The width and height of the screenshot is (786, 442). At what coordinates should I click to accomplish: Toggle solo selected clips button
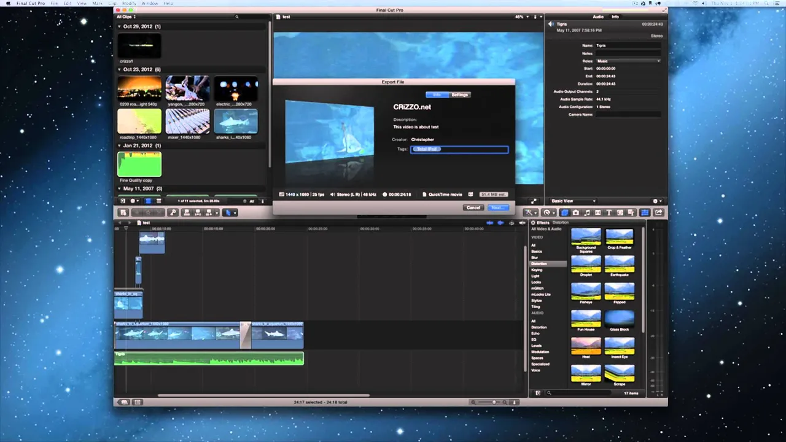[x=512, y=223]
